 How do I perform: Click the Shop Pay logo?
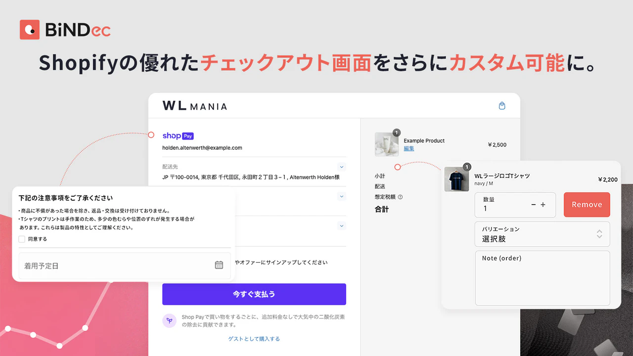click(178, 136)
